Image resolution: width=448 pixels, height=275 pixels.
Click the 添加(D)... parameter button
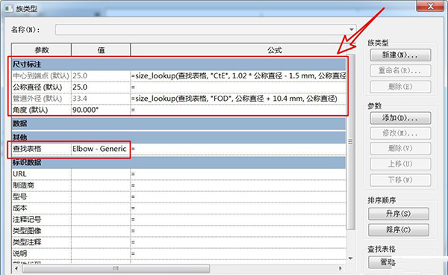400,118
